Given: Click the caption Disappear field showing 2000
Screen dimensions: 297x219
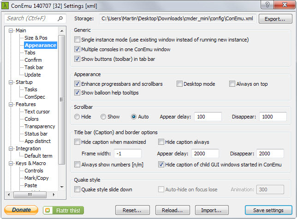Looking at the screenshot, I should pyautogui.click(x=270, y=154).
